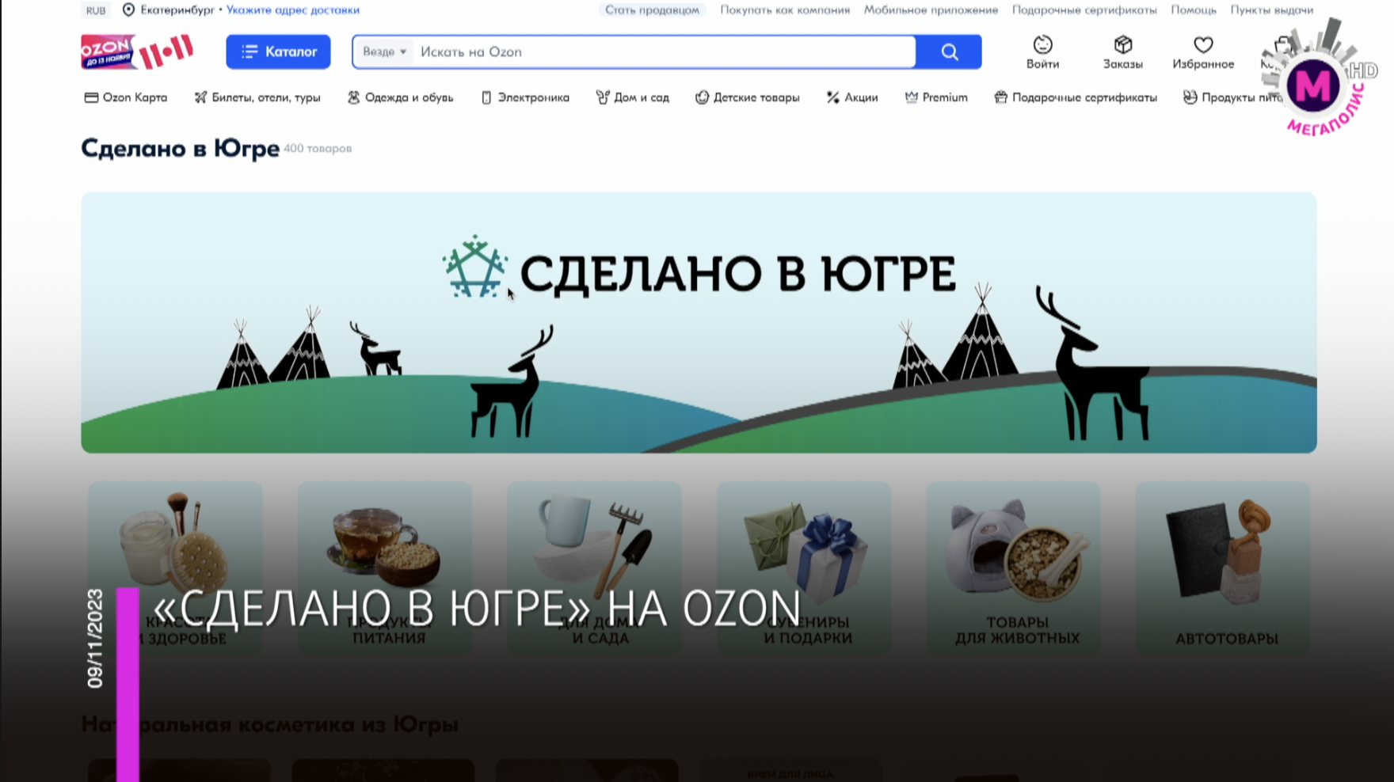1394x782 pixels.
Task: Open Premium menu item
Action: pos(936,97)
